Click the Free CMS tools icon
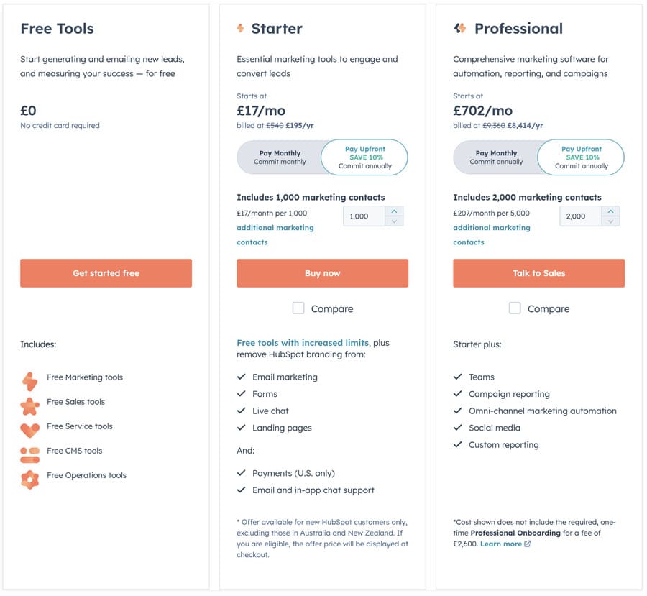Screen dimensions: 647x596 (x=29, y=454)
